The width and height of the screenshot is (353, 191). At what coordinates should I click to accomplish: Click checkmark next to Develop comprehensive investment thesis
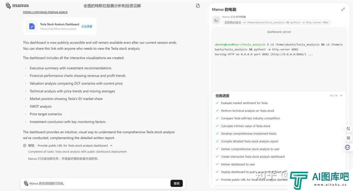pos(217,133)
